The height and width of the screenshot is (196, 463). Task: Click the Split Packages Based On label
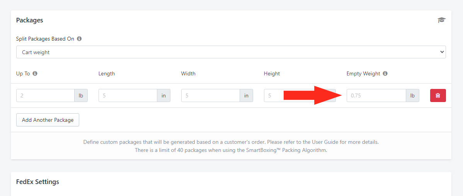point(45,39)
